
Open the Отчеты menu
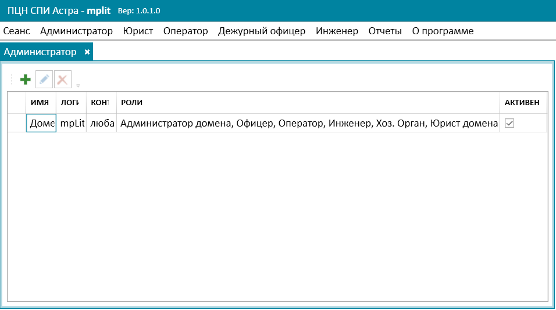(385, 31)
